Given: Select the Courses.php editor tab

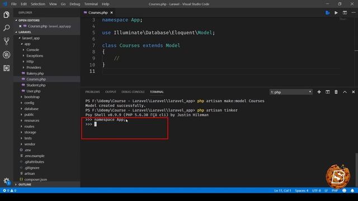Looking at the screenshot, I should 98,12.
